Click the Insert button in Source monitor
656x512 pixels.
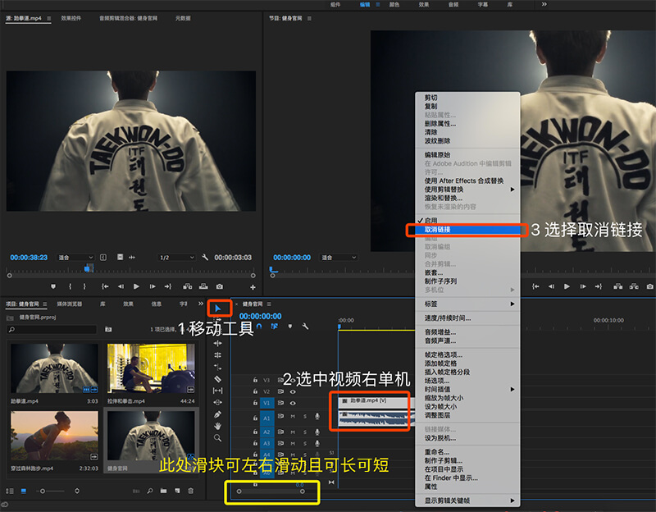pos(188,286)
